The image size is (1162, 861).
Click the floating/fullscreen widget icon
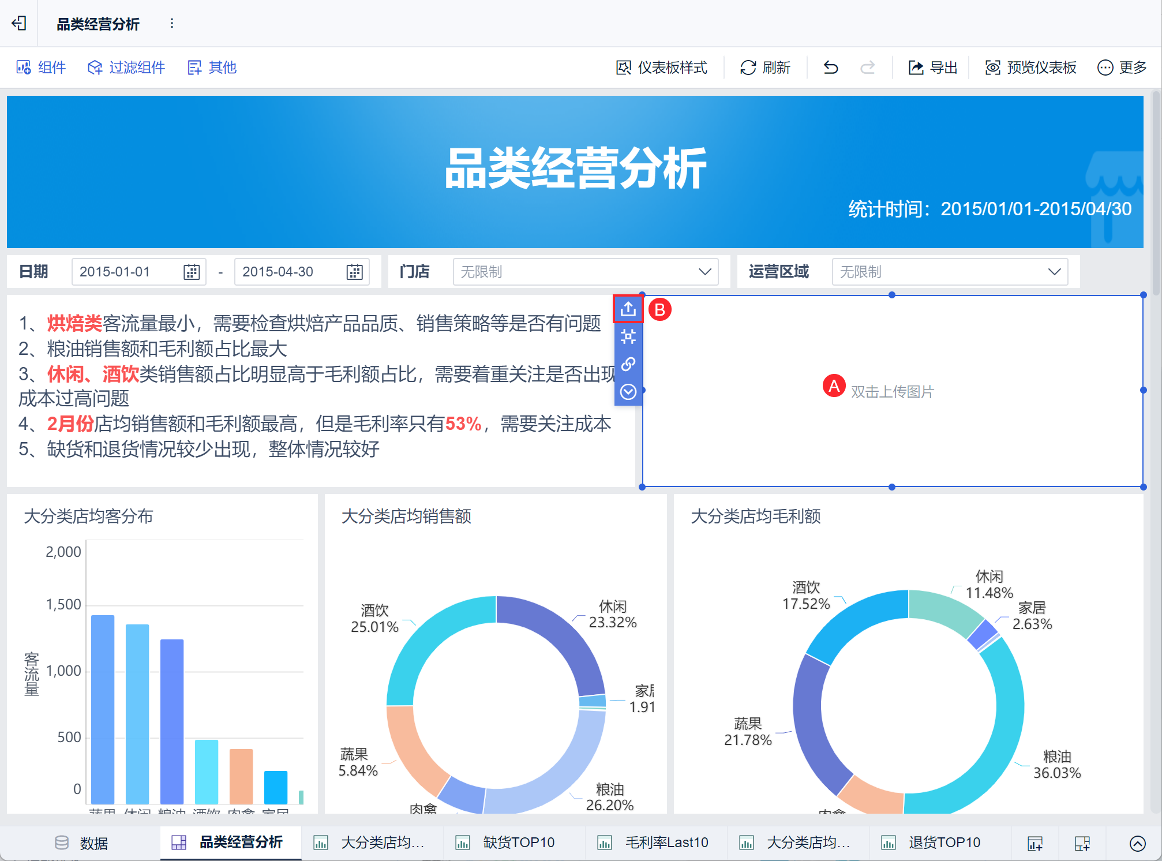pyautogui.click(x=628, y=336)
